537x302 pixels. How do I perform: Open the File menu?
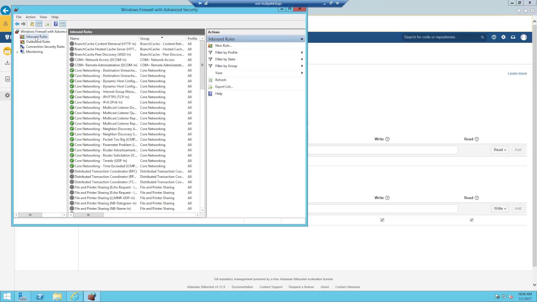(x=18, y=17)
